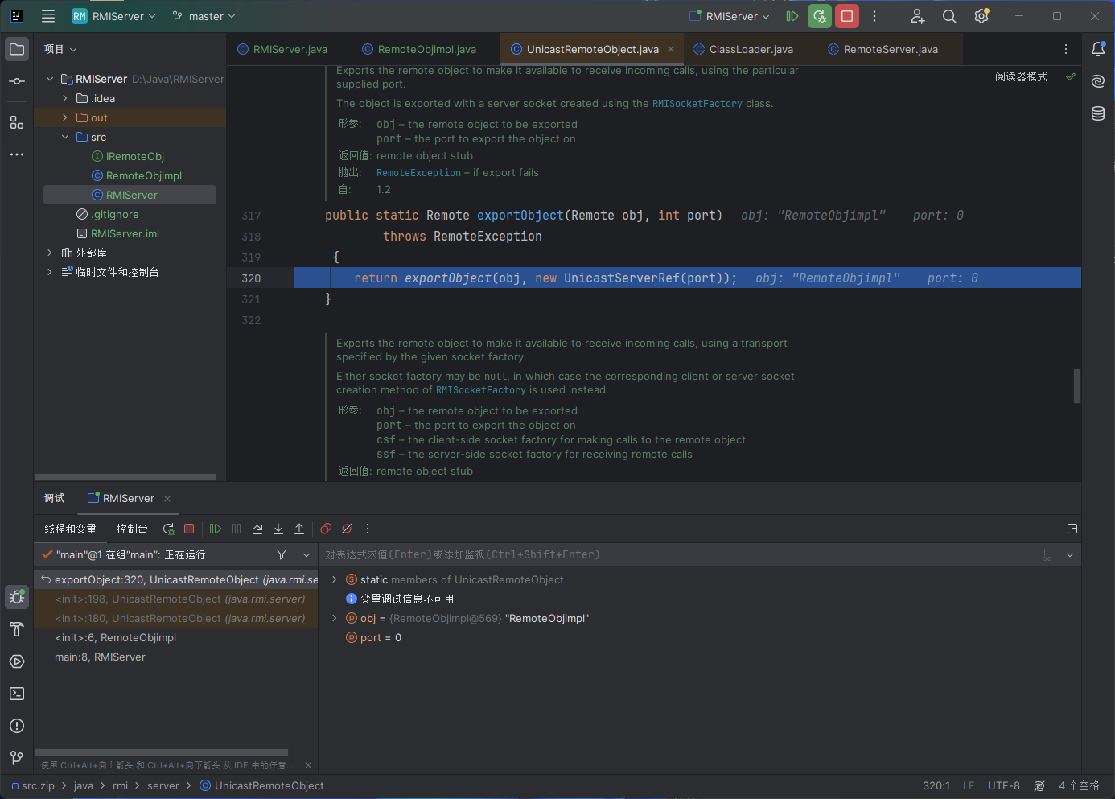This screenshot has width=1115, height=799.
Task: Close the RMIServer debug session tab
Action: [x=167, y=499]
